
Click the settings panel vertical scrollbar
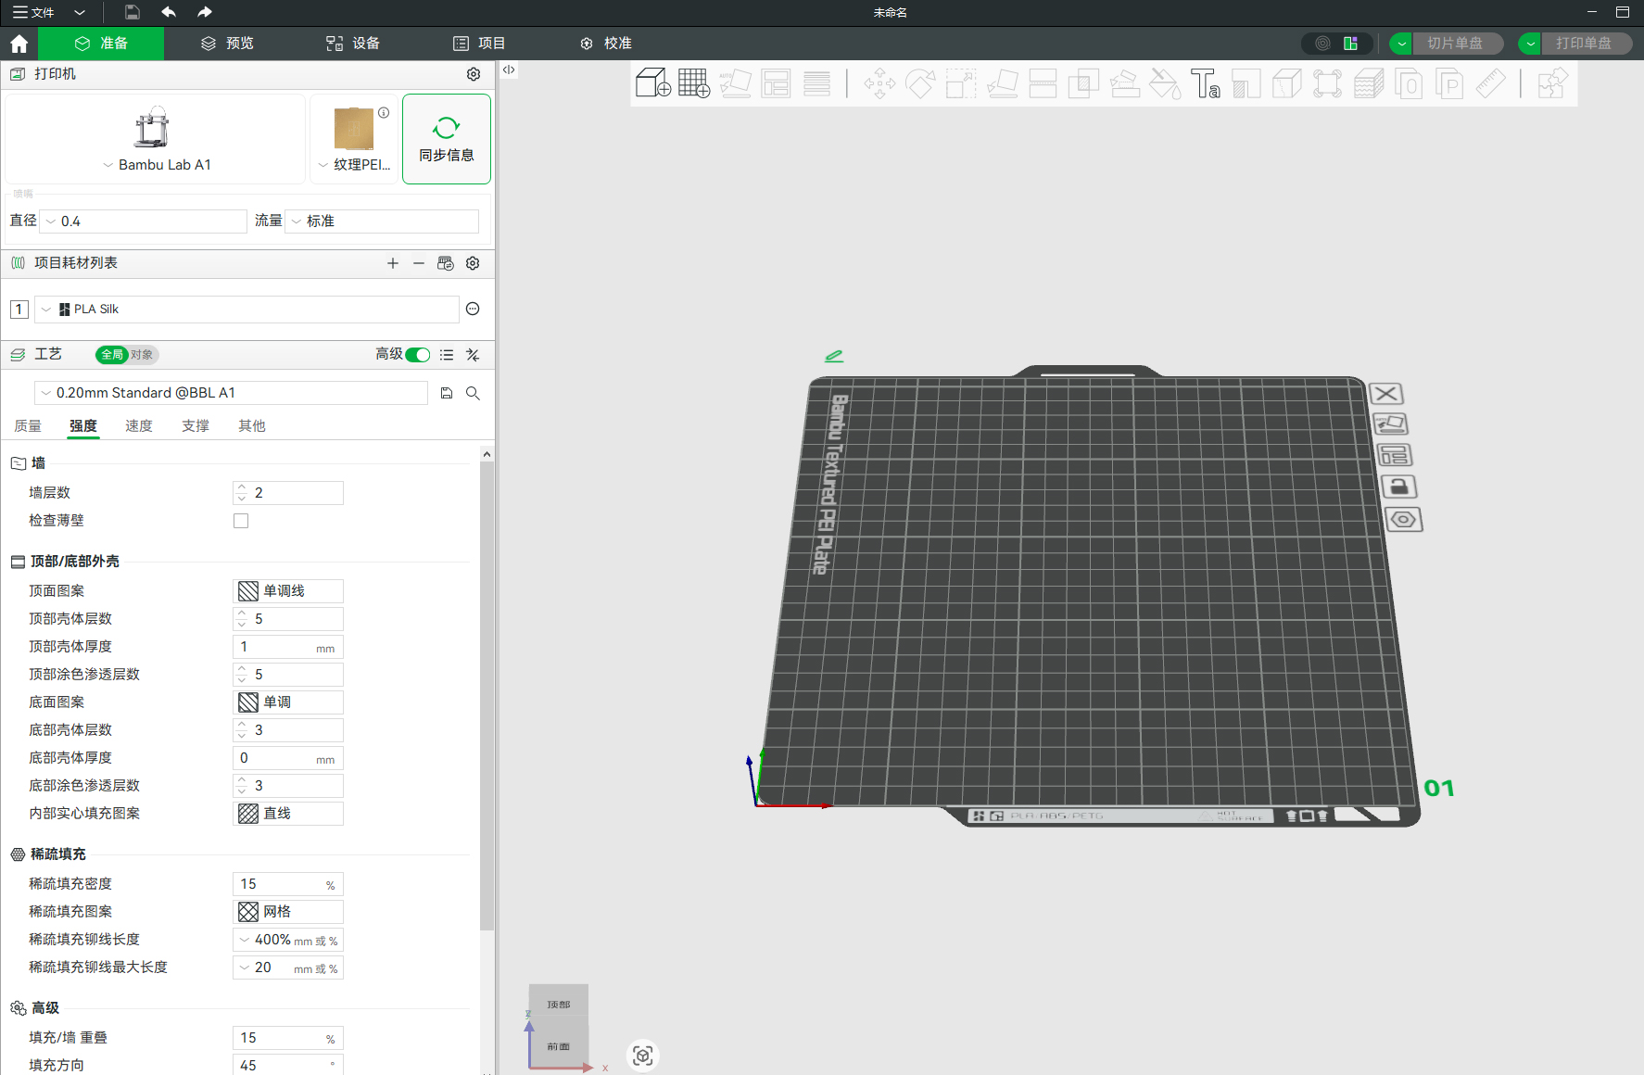(487, 695)
